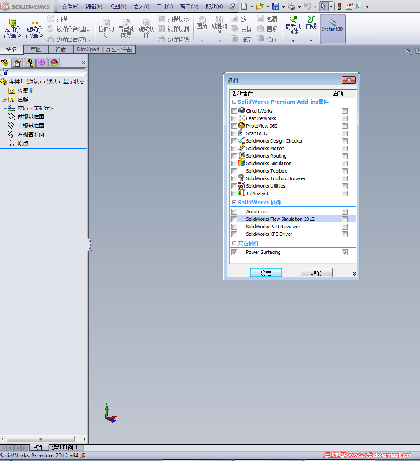Toggle the Instant3D button
Viewport: 420px width, 461px height.
click(333, 29)
